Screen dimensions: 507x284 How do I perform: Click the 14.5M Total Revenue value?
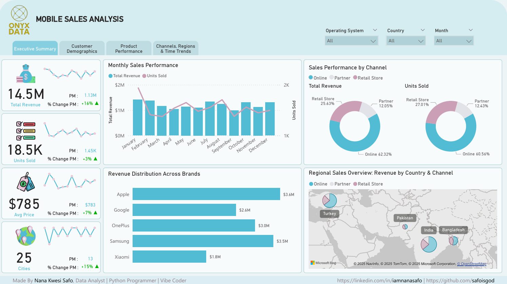pos(26,94)
